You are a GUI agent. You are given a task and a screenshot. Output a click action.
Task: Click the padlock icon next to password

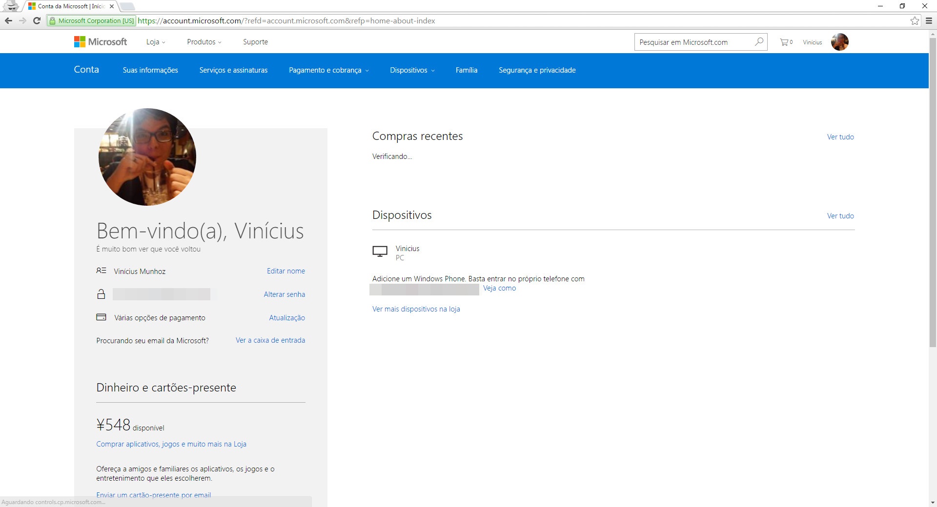(x=101, y=294)
